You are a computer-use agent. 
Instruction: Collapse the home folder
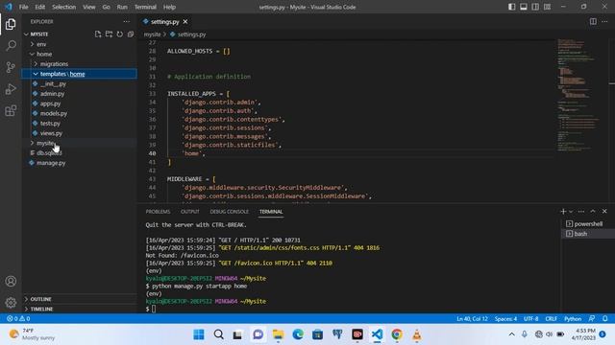tap(44, 54)
